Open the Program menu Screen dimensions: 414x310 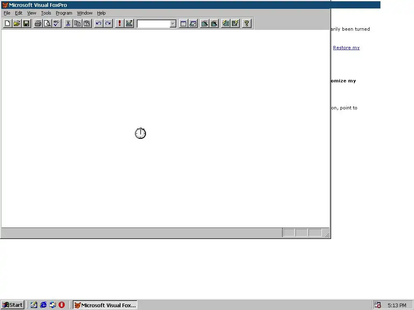[x=64, y=13]
